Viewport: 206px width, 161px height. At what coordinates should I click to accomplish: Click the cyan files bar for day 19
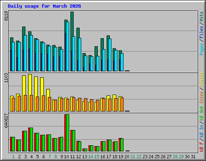point(122,62)
